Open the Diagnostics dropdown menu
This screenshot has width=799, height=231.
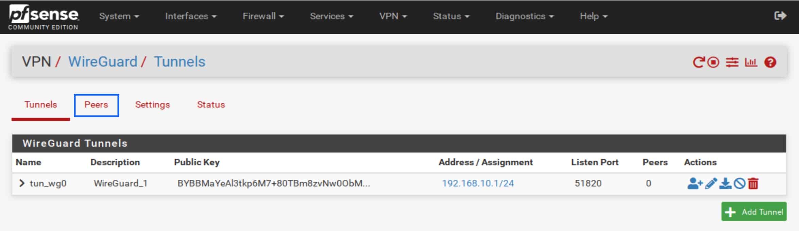pyautogui.click(x=525, y=16)
